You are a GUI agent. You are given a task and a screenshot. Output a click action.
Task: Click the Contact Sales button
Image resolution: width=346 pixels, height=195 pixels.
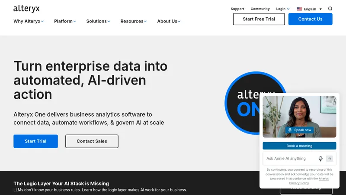pyautogui.click(x=92, y=141)
